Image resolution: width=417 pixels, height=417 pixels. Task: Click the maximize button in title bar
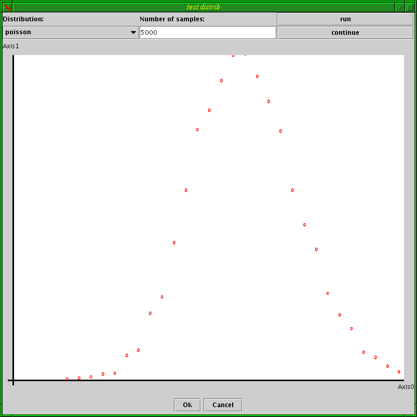point(409,7)
